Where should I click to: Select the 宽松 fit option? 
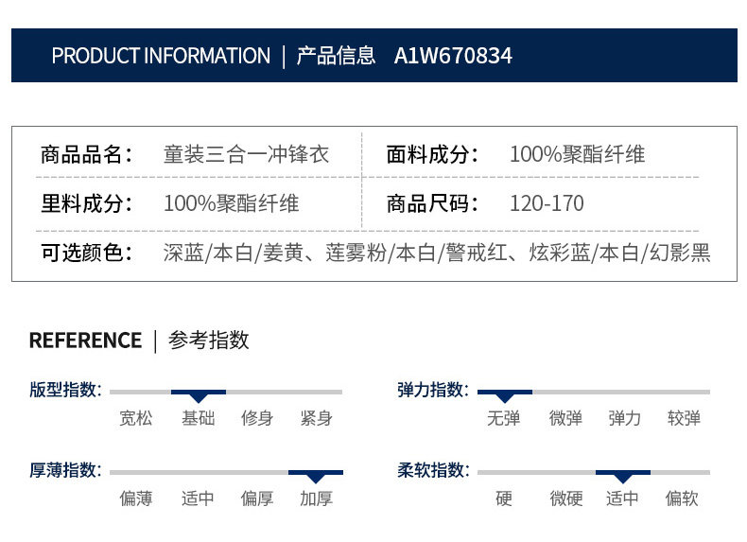pos(136,418)
